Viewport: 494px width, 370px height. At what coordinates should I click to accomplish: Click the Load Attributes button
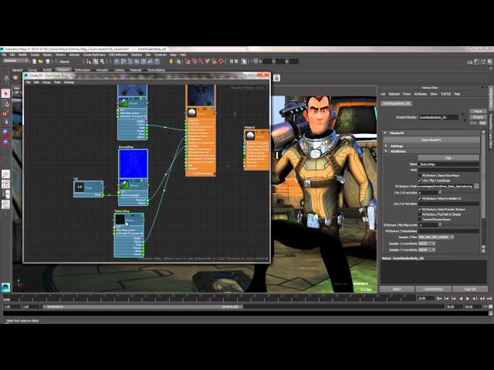(434, 289)
